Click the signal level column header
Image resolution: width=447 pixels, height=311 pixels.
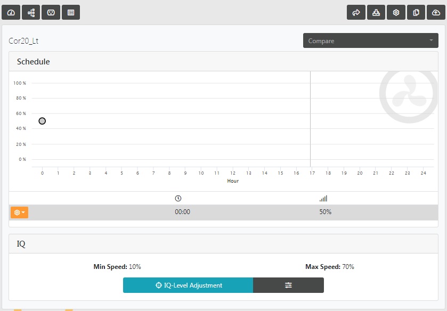[323, 199]
